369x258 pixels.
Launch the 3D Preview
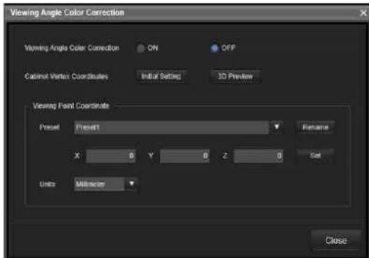click(235, 76)
